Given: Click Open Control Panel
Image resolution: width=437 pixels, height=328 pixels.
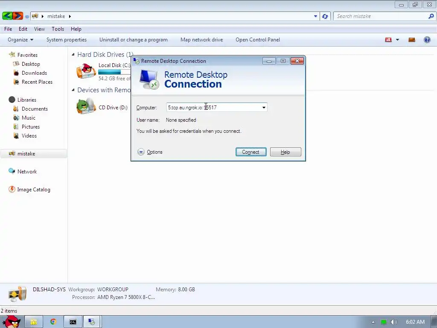Looking at the screenshot, I should coord(257,40).
